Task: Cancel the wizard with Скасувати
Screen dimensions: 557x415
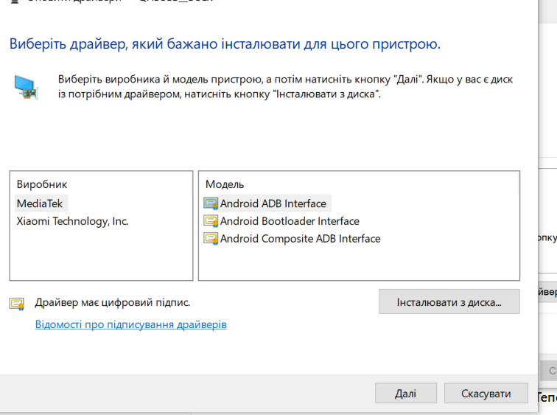Action: tap(486, 394)
